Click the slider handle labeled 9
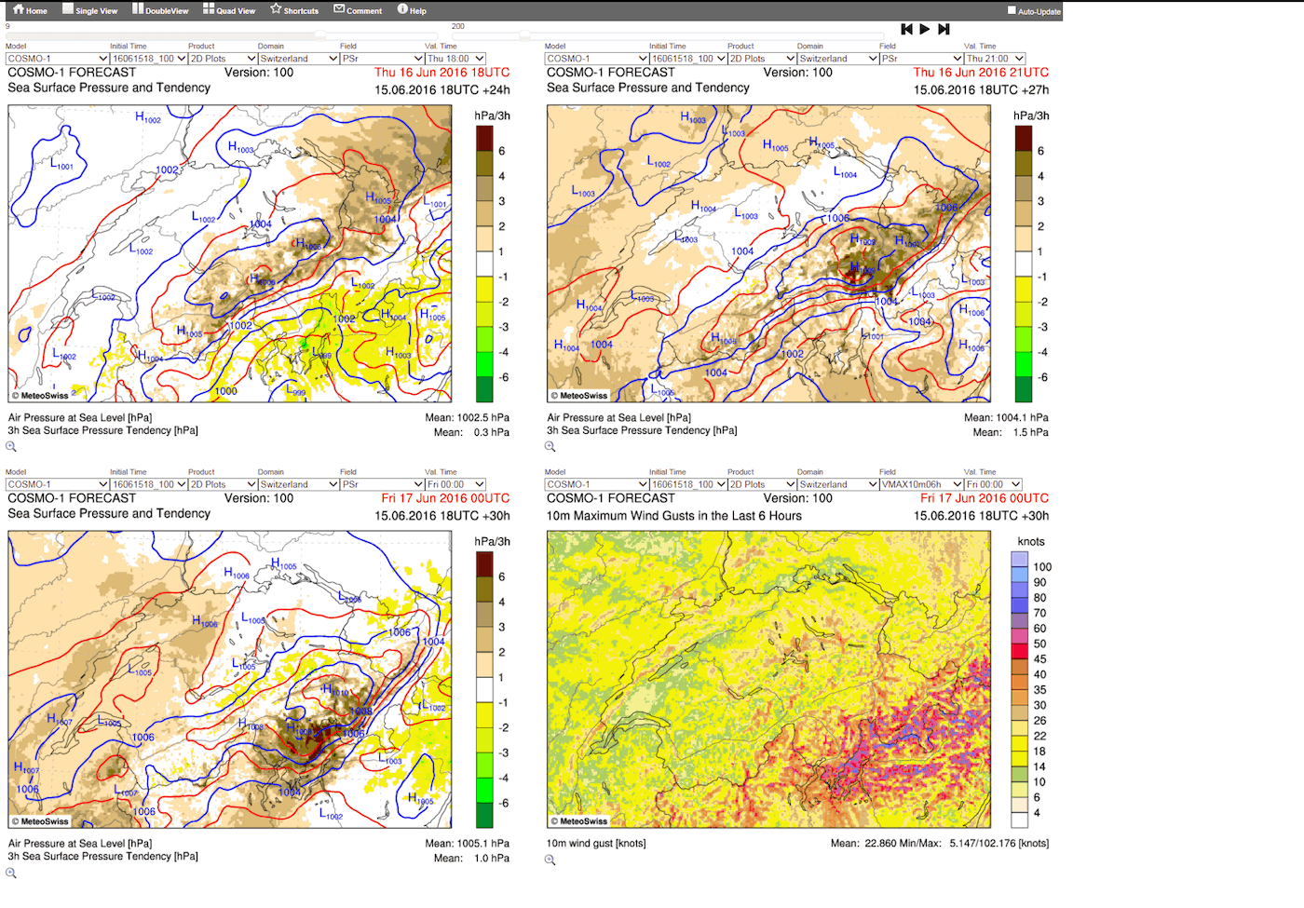Viewport: 1304px width, 908px height. pos(319,34)
